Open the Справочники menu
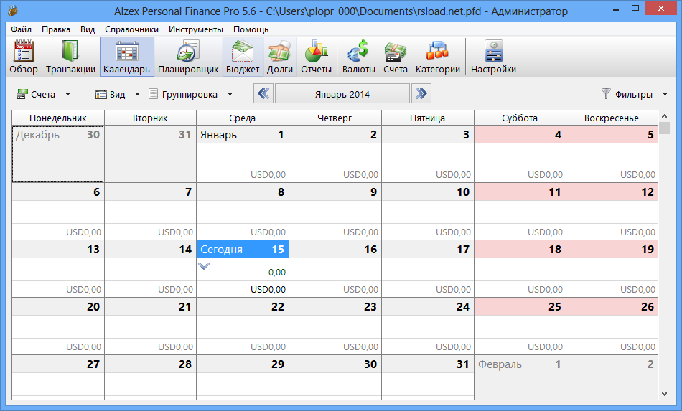The width and height of the screenshot is (682, 411). pyautogui.click(x=131, y=29)
